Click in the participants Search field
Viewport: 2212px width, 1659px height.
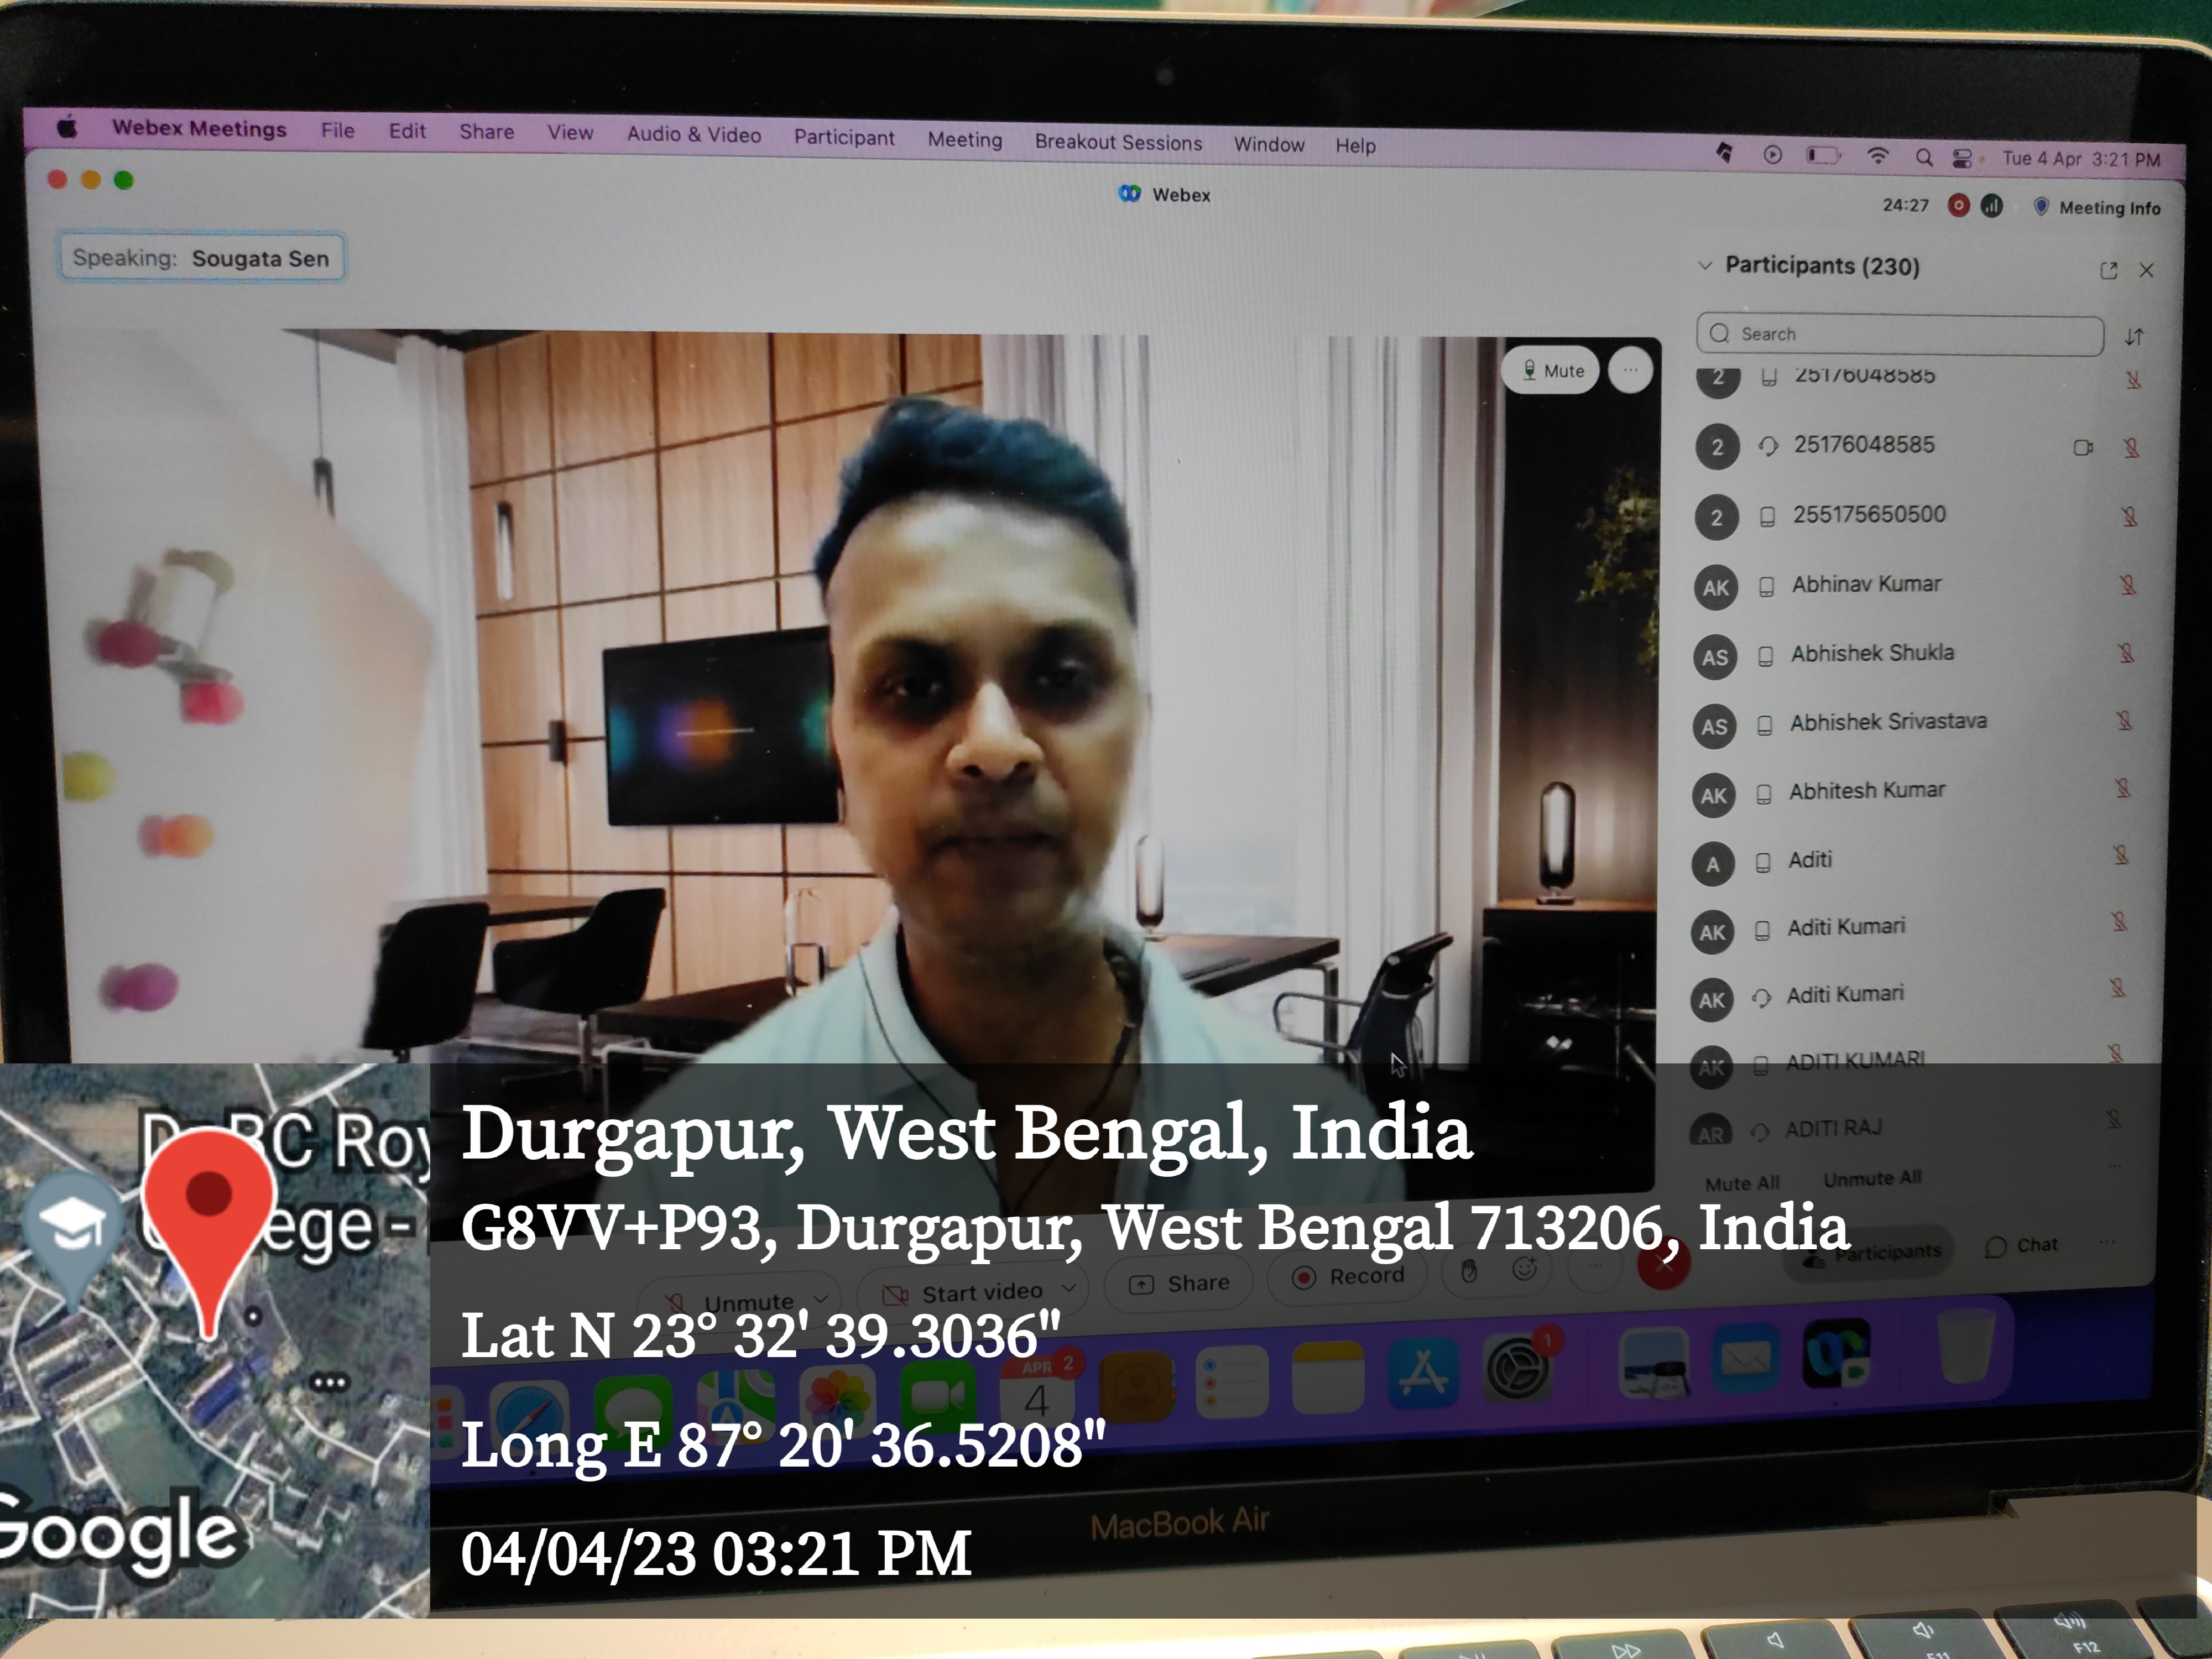tap(1900, 334)
